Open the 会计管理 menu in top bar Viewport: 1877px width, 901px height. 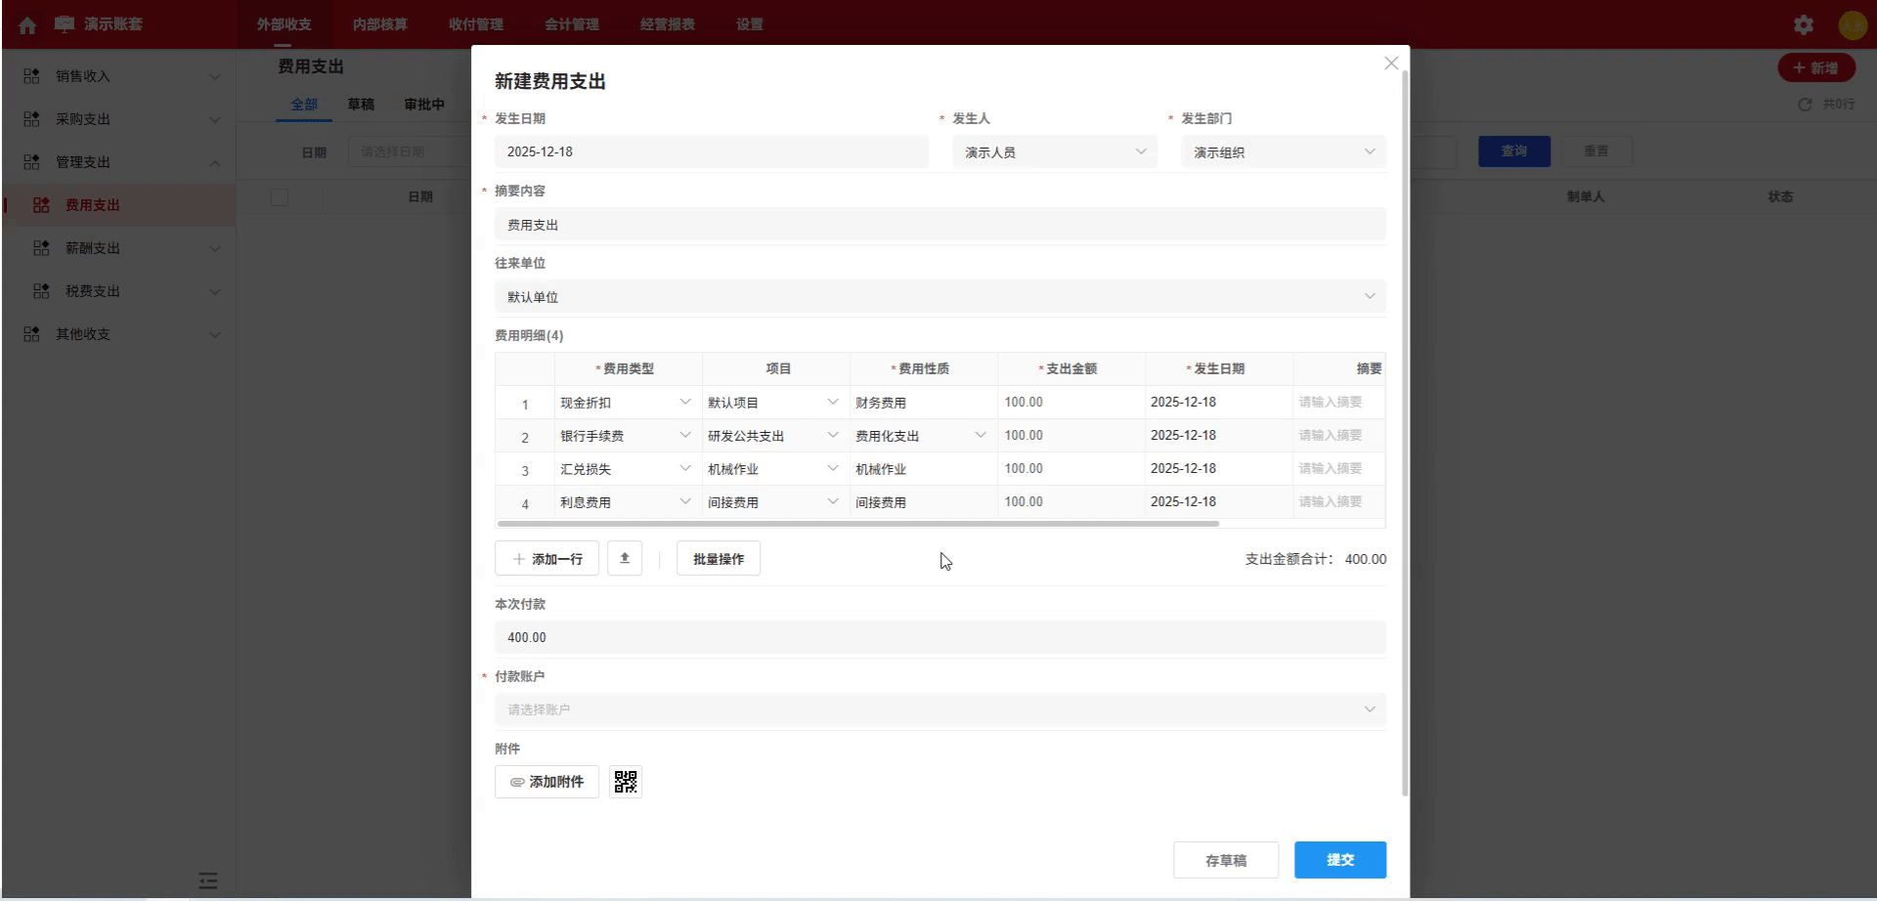(573, 24)
